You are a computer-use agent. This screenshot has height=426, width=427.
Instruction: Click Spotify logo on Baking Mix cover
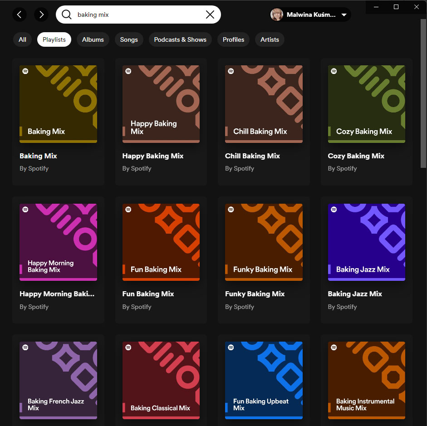point(25,71)
